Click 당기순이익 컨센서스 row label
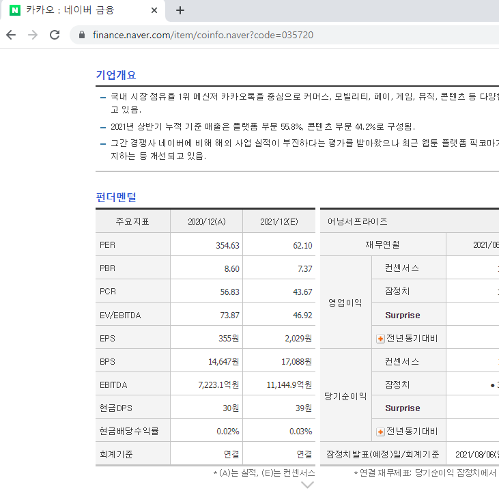499x491 pixels. point(402,361)
